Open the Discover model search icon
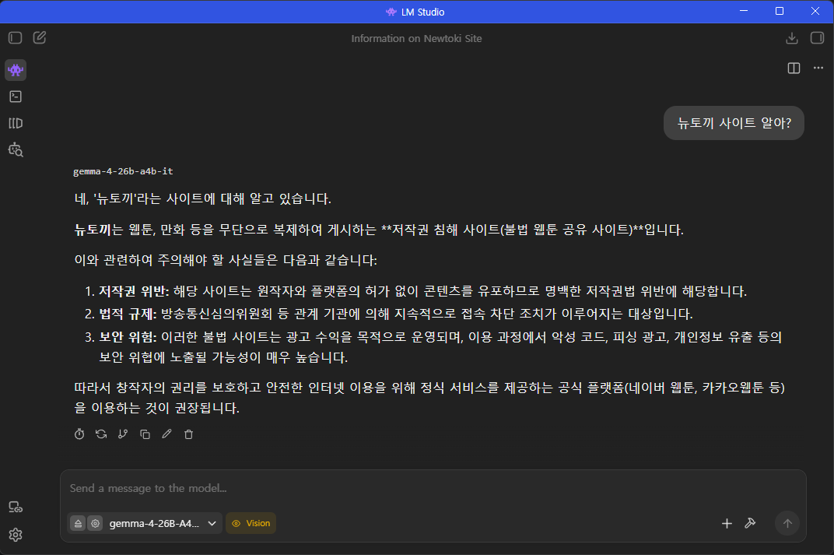This screenshot has height=555, width=834. [x=16, y=150]
